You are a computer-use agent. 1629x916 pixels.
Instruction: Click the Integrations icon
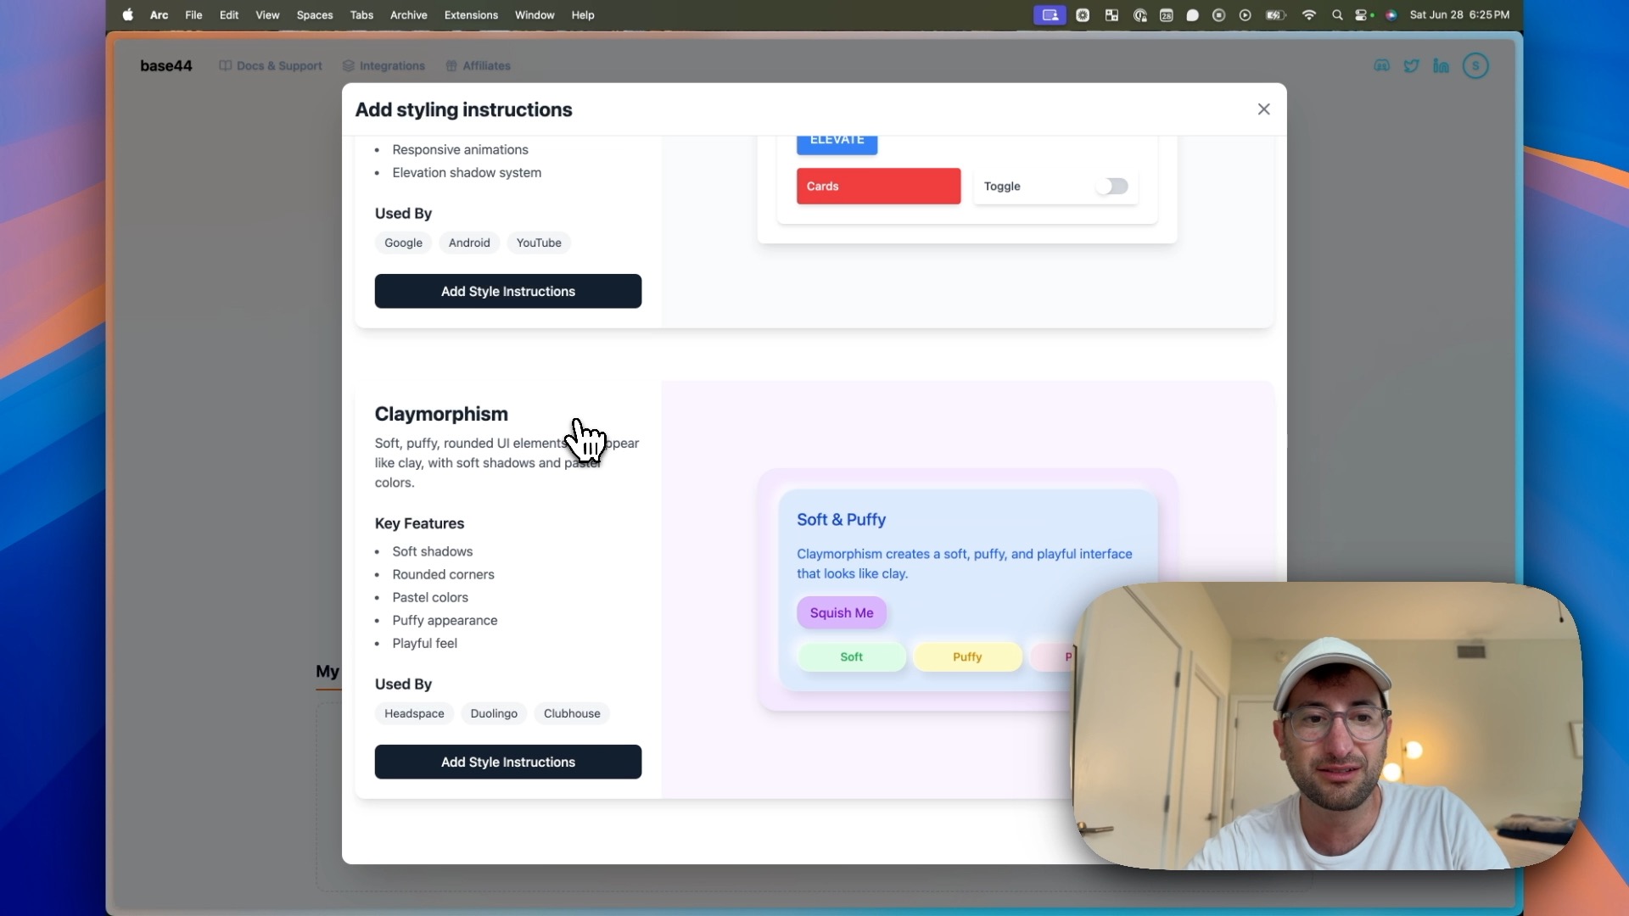coord(348,65)
